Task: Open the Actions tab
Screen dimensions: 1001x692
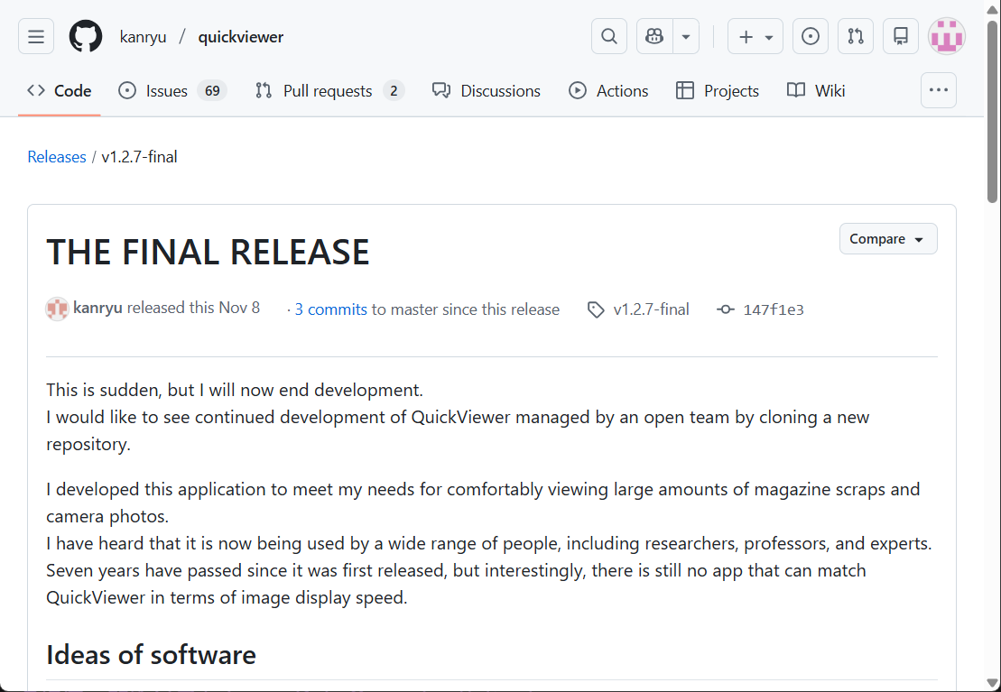Action: coord(608,90)
